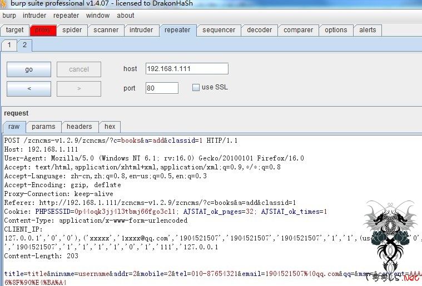422x286 pixels.
Task: Click the Accept: text/html header line
Action: 142,167
